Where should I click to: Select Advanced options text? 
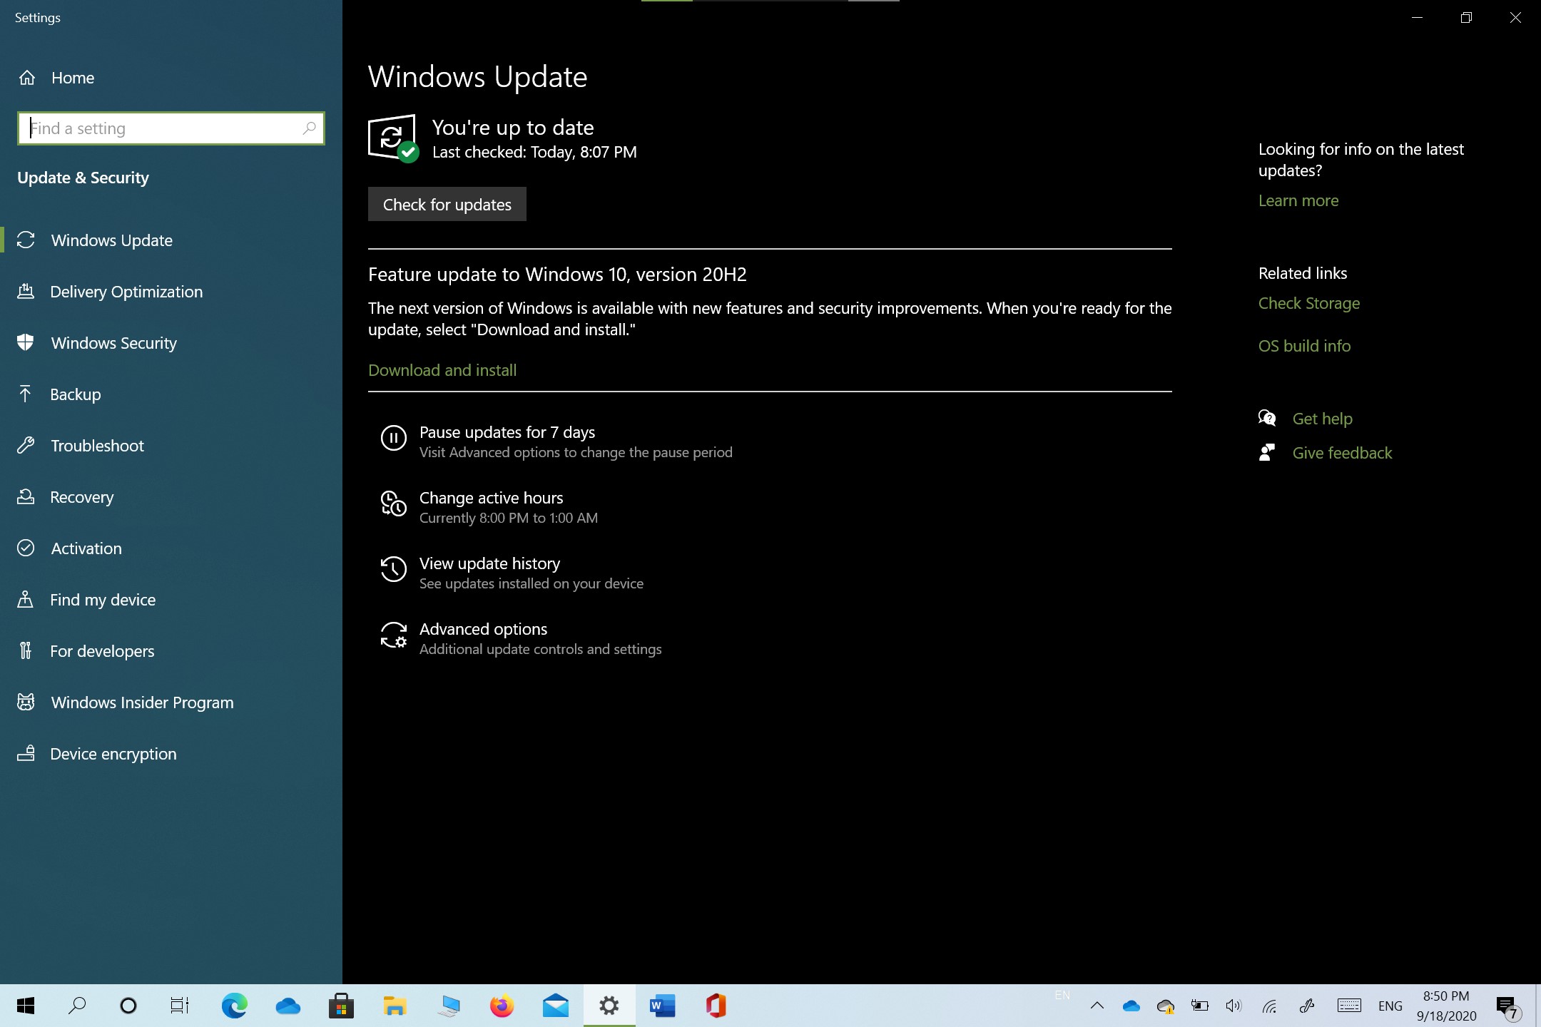click(483, 629)
